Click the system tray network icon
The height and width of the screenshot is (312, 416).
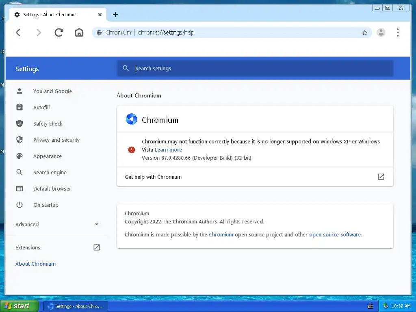click(x=386, y=306)
